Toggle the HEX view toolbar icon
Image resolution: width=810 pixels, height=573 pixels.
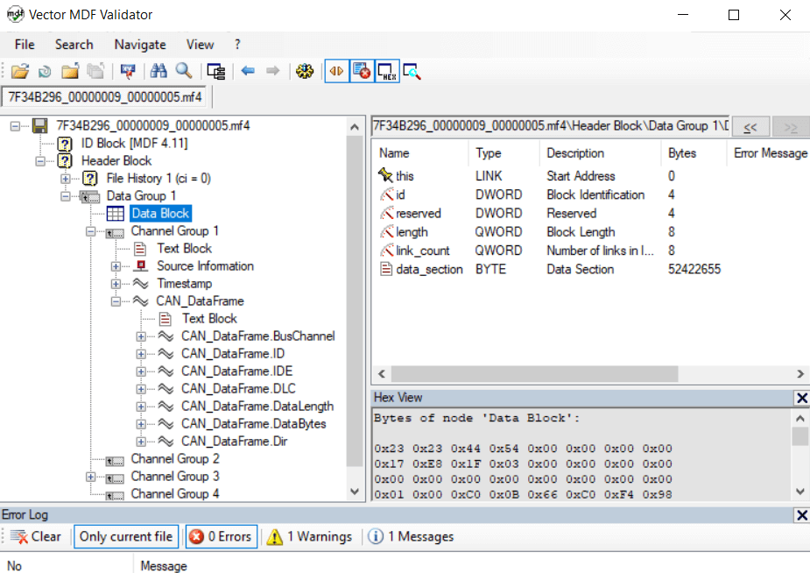387,71
